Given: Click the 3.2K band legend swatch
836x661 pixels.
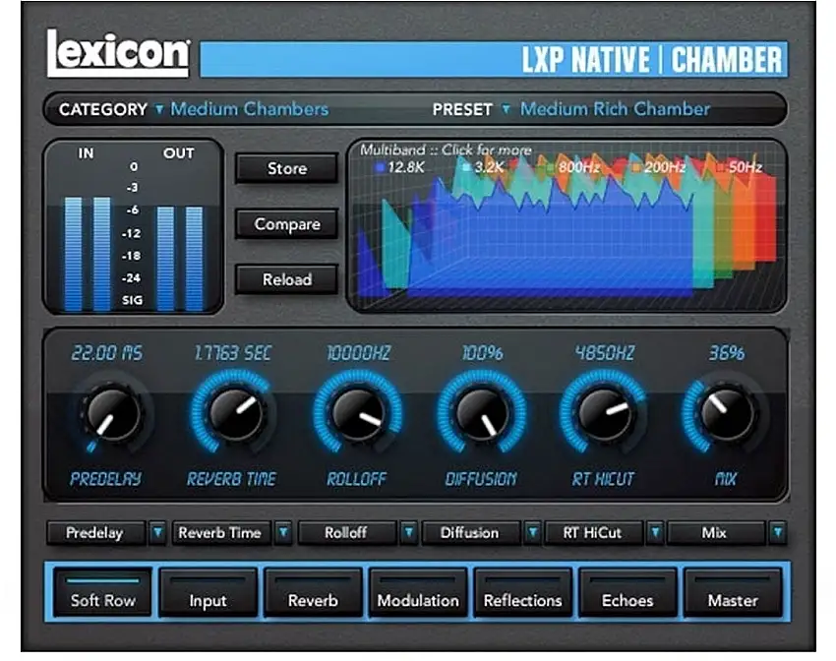Looking at the screenshot, I should [466, 168].
